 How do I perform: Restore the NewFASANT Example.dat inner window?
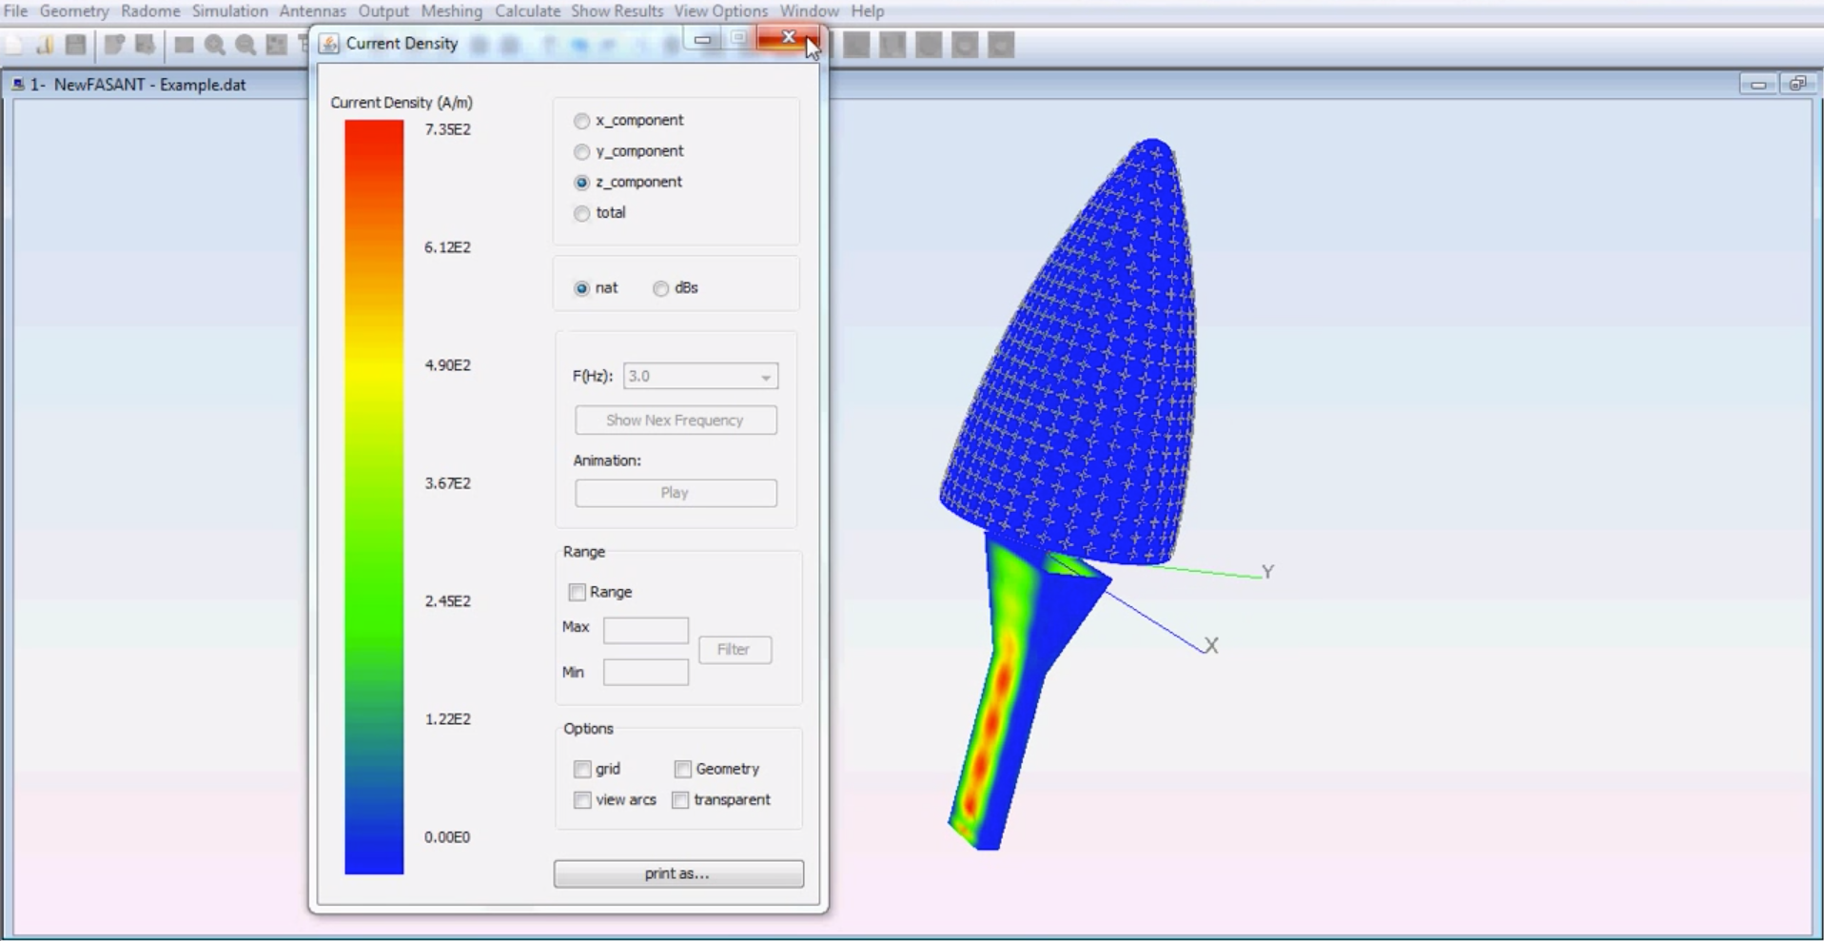1797,85
